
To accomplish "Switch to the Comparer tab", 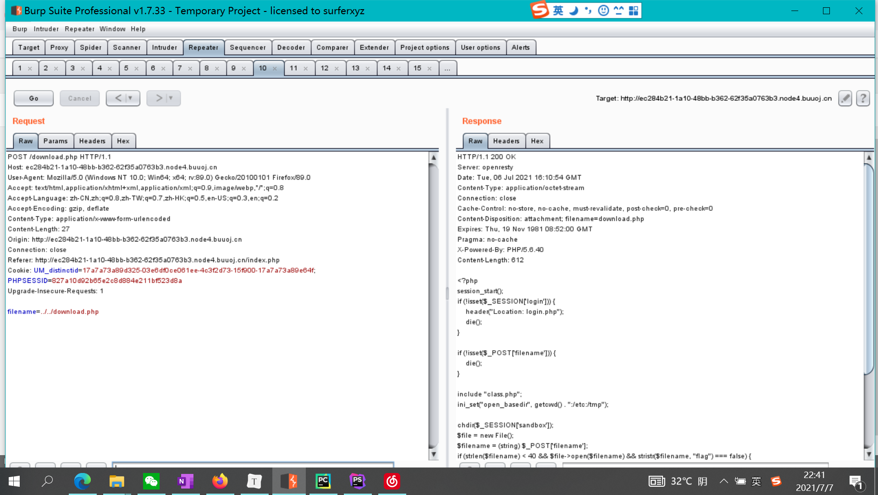I will pos(332,47).
